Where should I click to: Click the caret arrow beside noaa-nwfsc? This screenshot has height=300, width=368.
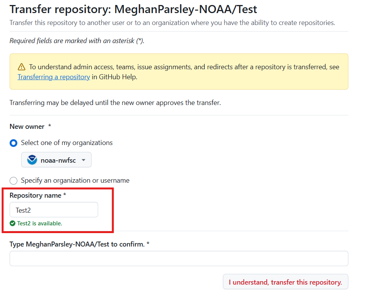tap(83, 160)
